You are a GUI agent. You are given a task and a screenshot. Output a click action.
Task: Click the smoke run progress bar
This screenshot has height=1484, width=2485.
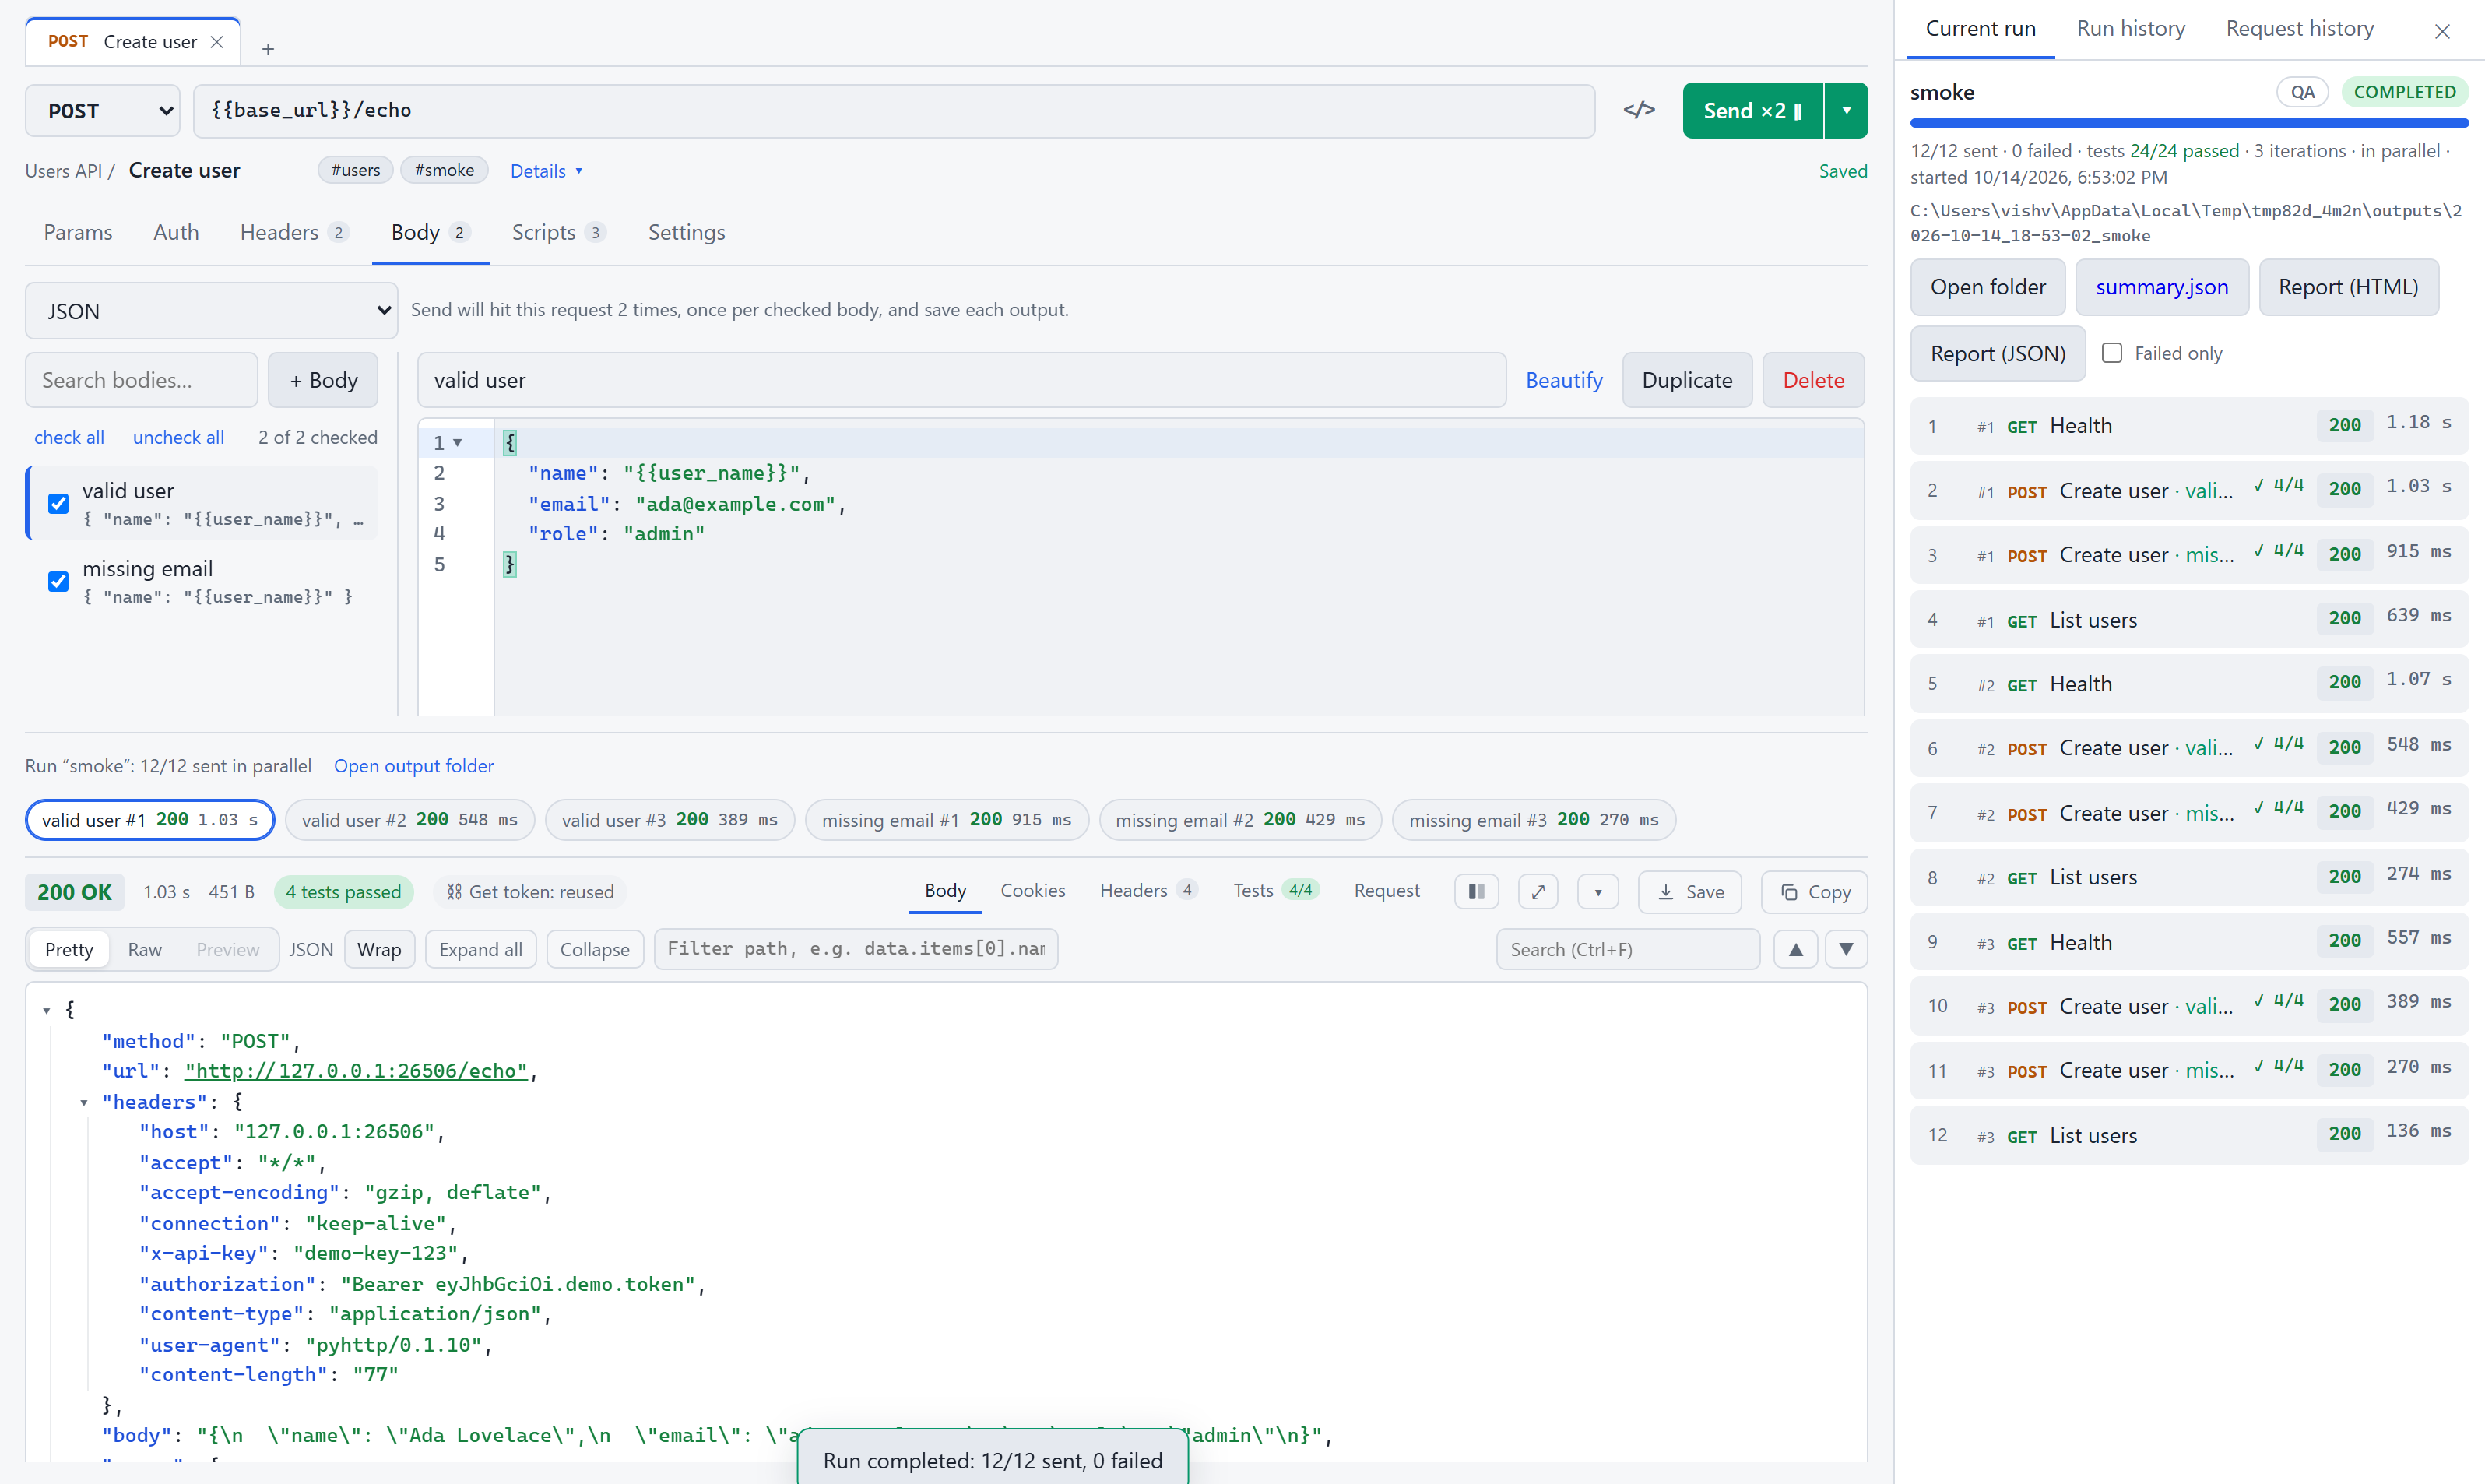[x=2189, y=123]
